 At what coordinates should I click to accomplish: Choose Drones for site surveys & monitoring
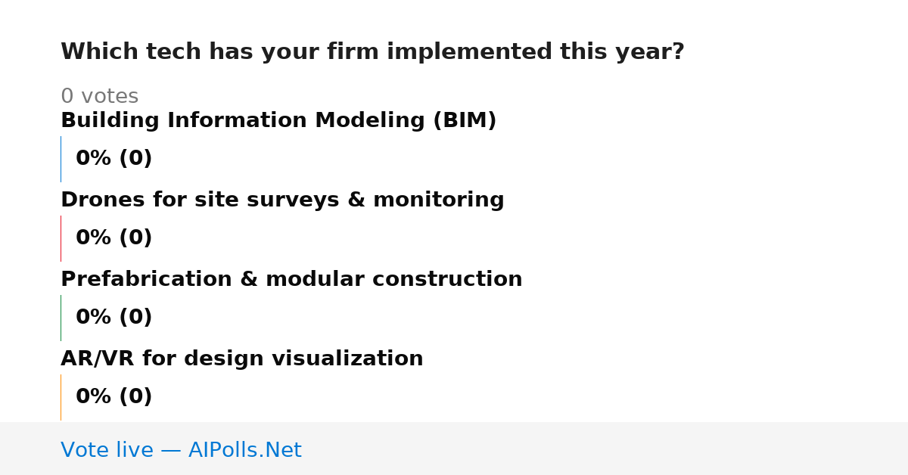tap(282, 200)
